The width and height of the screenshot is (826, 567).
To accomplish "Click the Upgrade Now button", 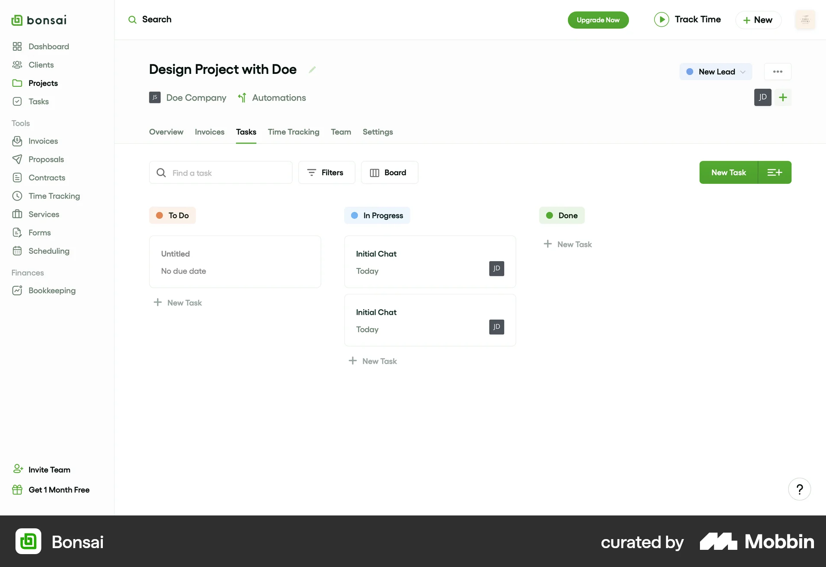I will click(598, 20).
